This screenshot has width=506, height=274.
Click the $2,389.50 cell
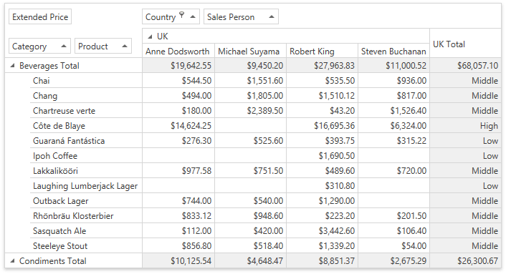click(x=250, y=111)
